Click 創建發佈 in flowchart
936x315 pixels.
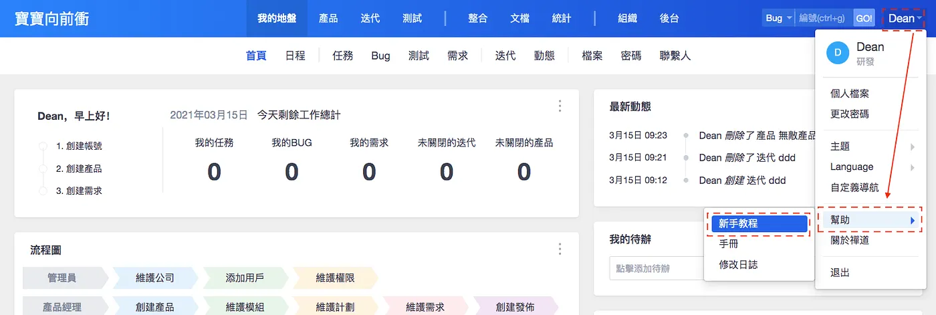pos(515,307)
